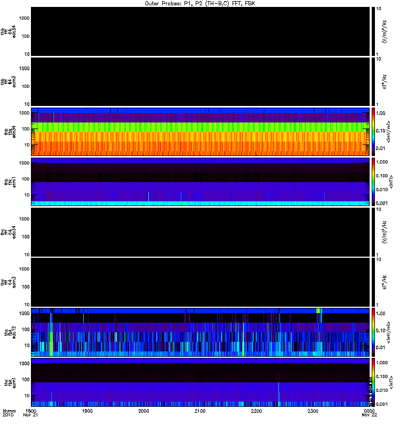The height and width of the screenshot is (426, 400).
Task: Click the 0.10 tick on thb fbk edc34 color bar
Action: [x=380, y=130]
